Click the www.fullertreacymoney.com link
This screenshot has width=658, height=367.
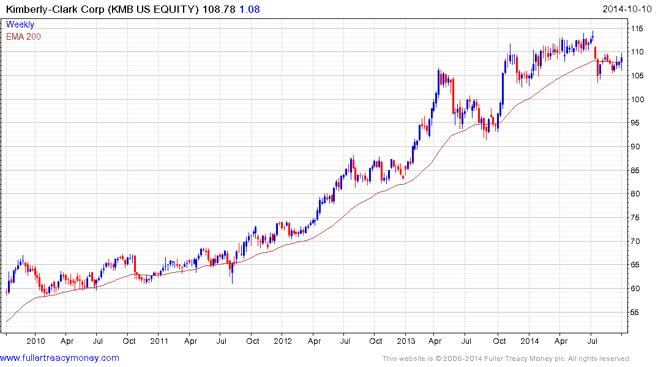point(59,358)
